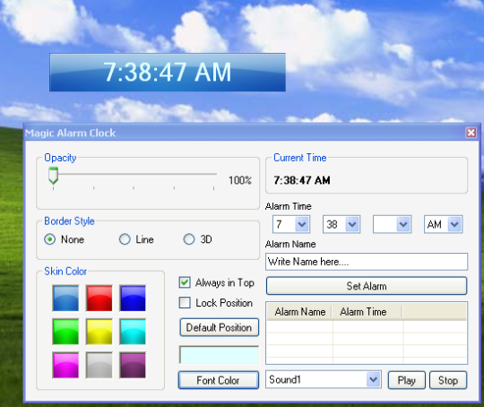This screenshot has height=407, width=484.
Task: Pick the magenta skin color swatch
Action: 65,365
